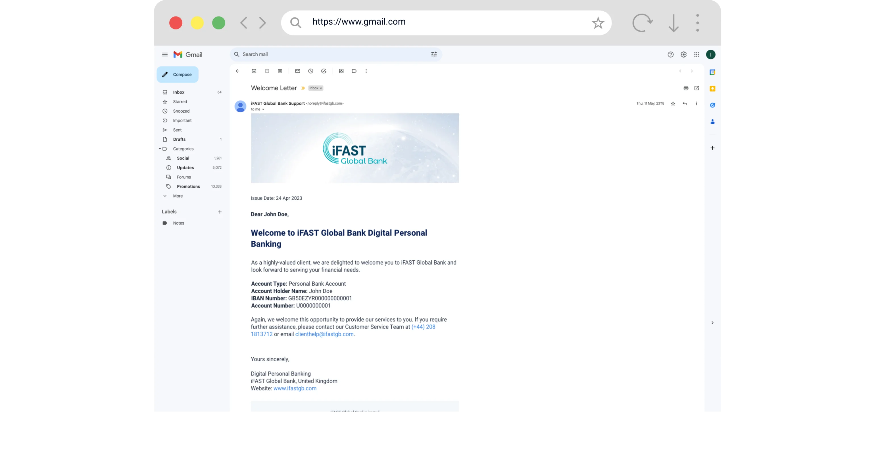This screenshot has height=462, width=874.
Task: Go to the Drafts folder
Action: (x=179, y=140)
